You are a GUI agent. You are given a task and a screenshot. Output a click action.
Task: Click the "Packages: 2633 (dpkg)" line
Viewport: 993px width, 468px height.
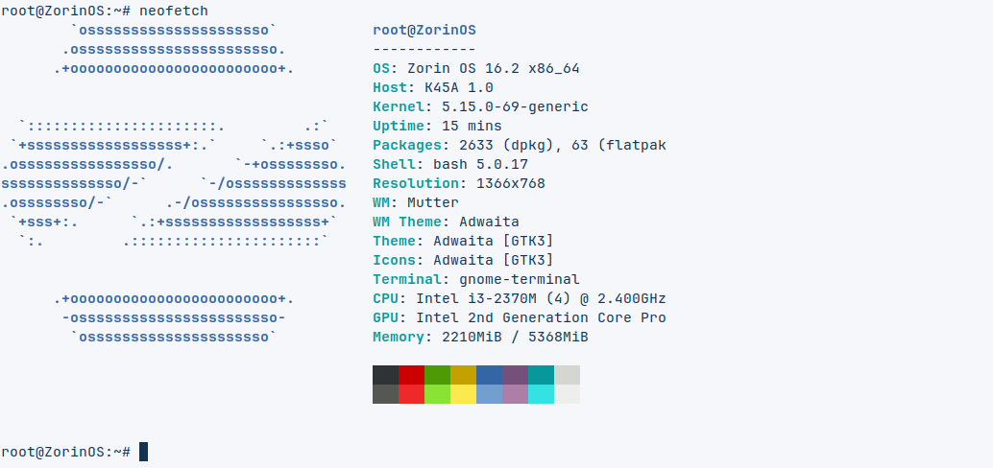click(x=520, y=146)
